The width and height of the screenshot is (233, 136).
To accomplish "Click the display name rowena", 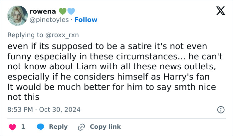I will coord(43,11).
